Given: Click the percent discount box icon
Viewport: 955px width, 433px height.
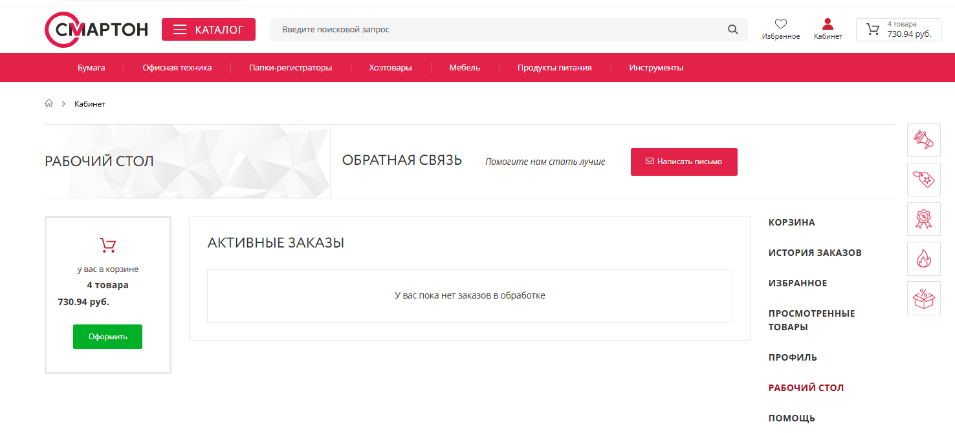Looking at the screenshot, I should (923, 298).
